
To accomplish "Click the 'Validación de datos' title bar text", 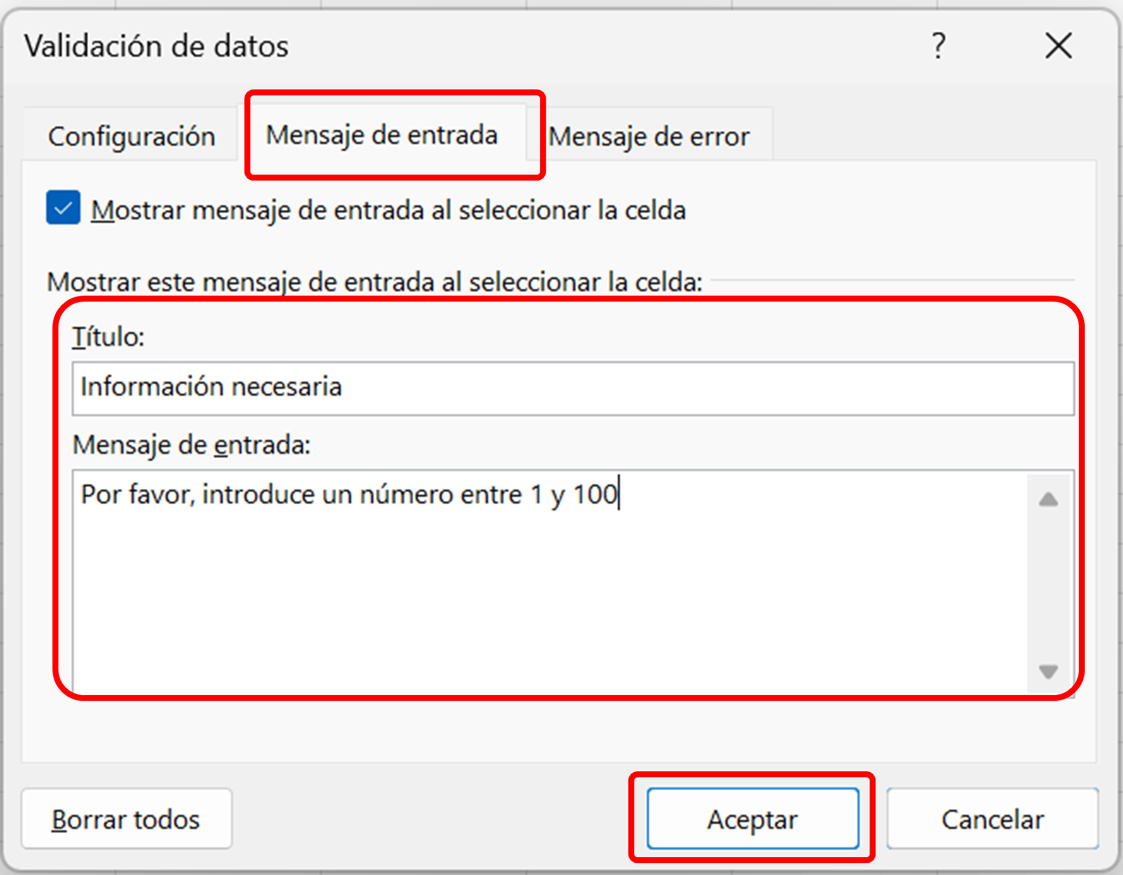I will (156, 46).
